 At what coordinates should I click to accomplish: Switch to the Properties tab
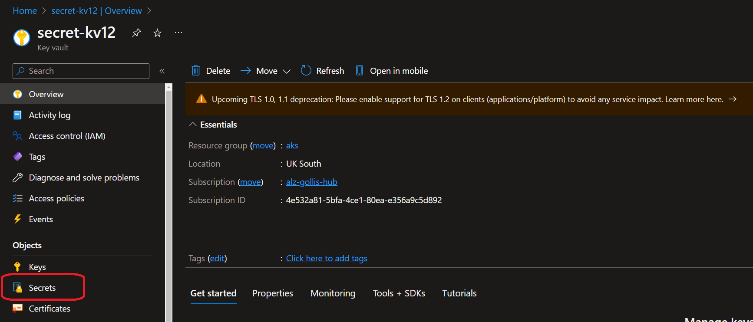tap(273, 293)
